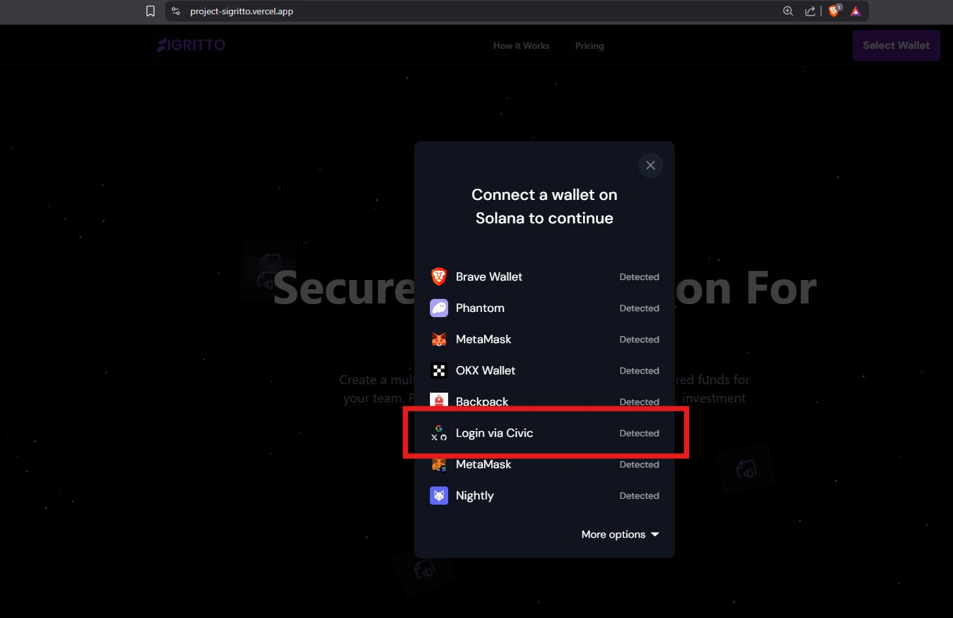The image size is (953, 618).
Task: Choose Phantom wallet option
Action: coord(545,308)
